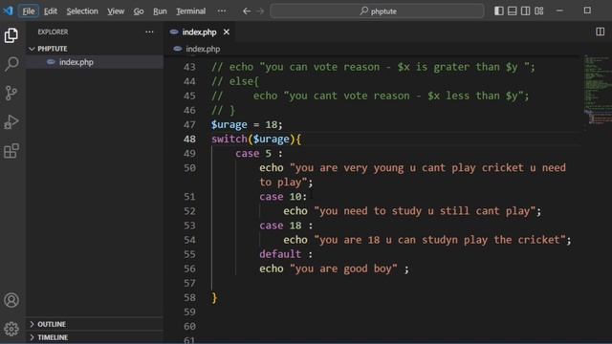Open the Search view in activity bar

11,64
